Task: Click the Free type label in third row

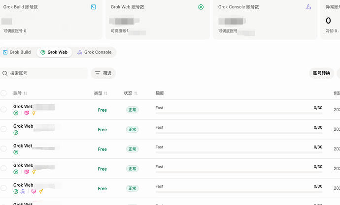Action: 102,149
